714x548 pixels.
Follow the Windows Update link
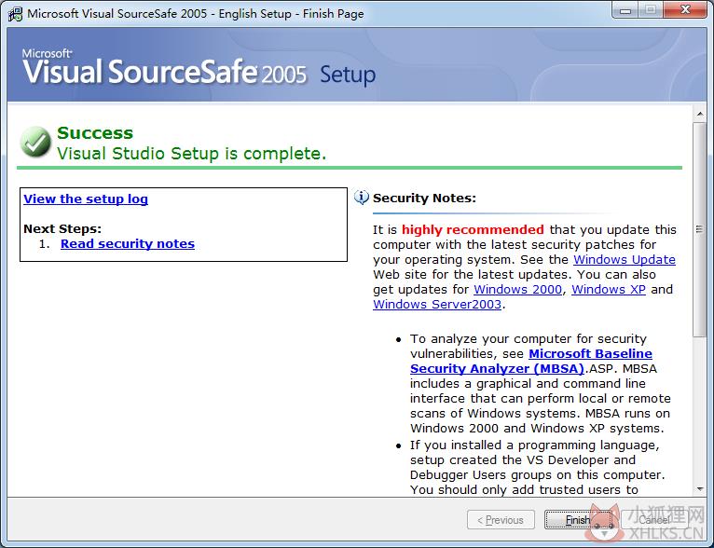point(625,259)
